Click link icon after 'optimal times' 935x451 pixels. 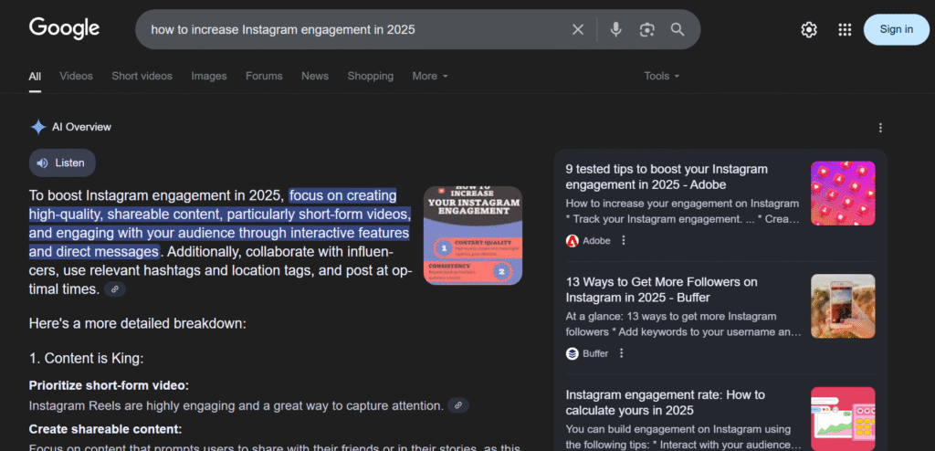(115, 289)
